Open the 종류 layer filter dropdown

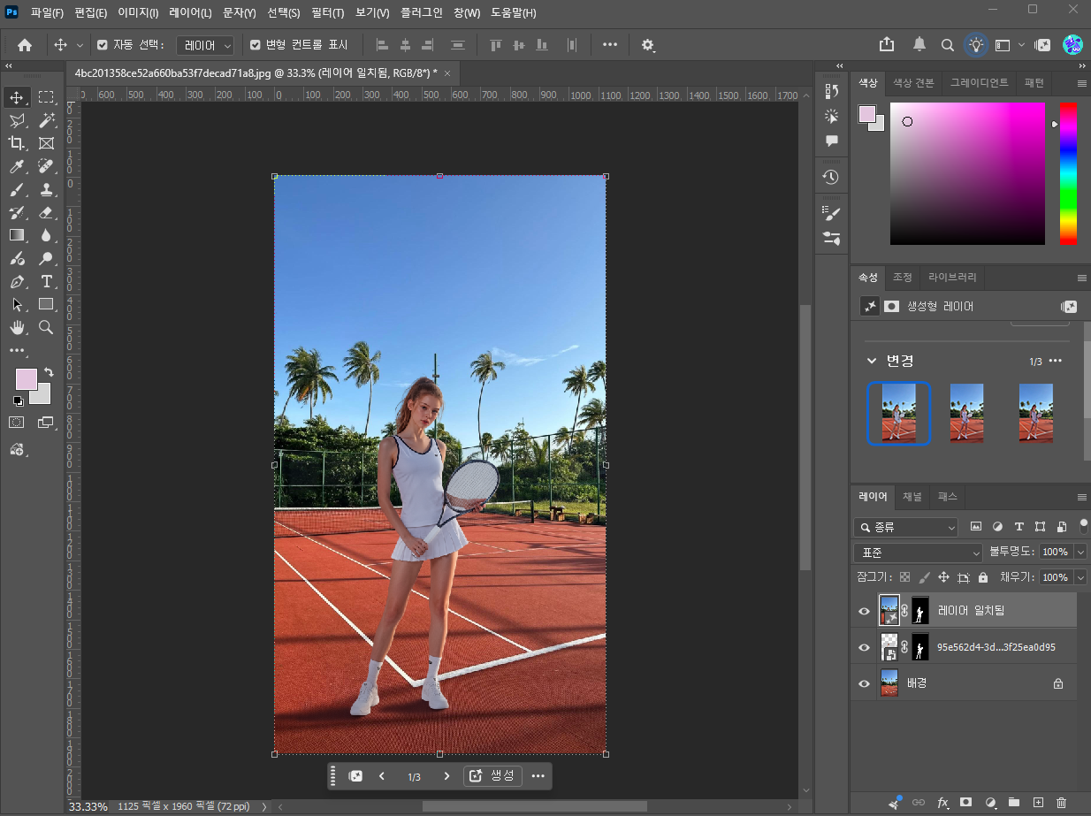[906, 527]
